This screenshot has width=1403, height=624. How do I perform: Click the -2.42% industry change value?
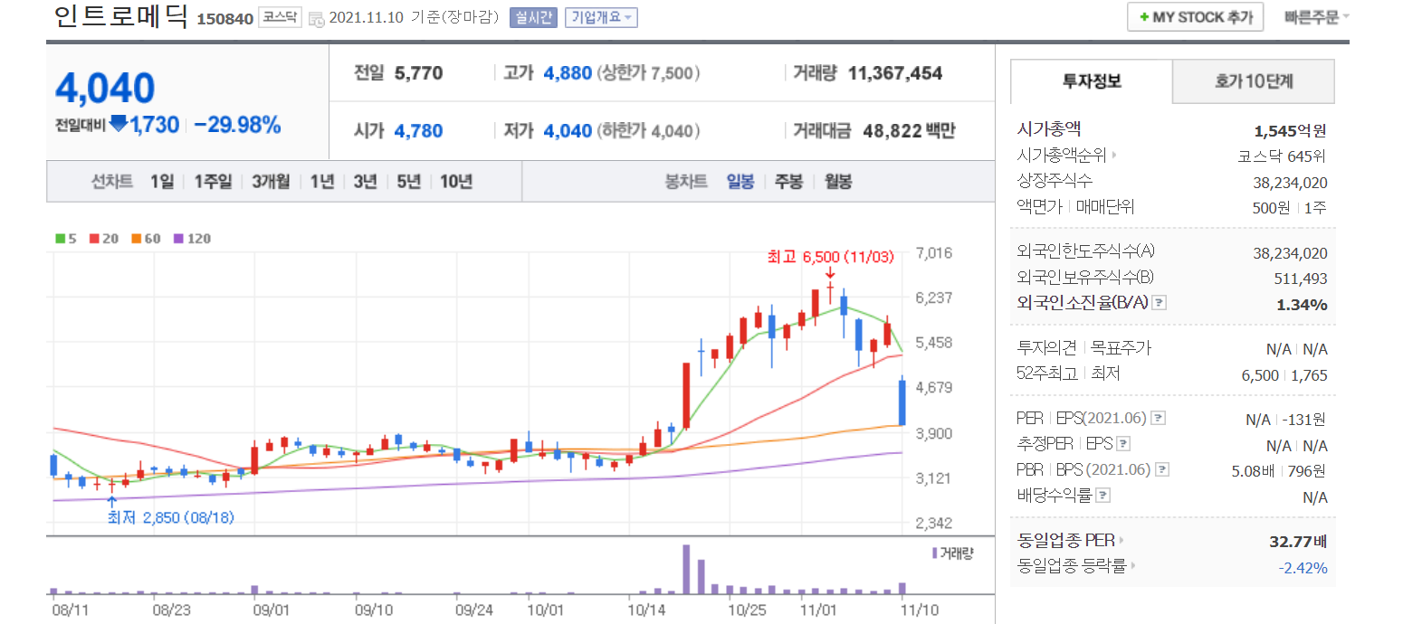[x=1303, y=568]
